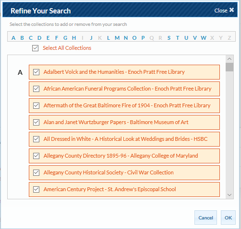The height and width of the screenshot is (229, 241).
Task: Click Aftermath of the Great Baltimore Fire label
Action: 127,105
